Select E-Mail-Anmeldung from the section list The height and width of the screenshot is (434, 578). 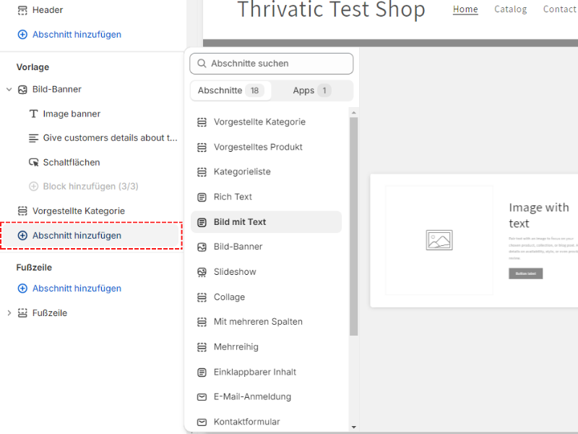click(252, 396)
